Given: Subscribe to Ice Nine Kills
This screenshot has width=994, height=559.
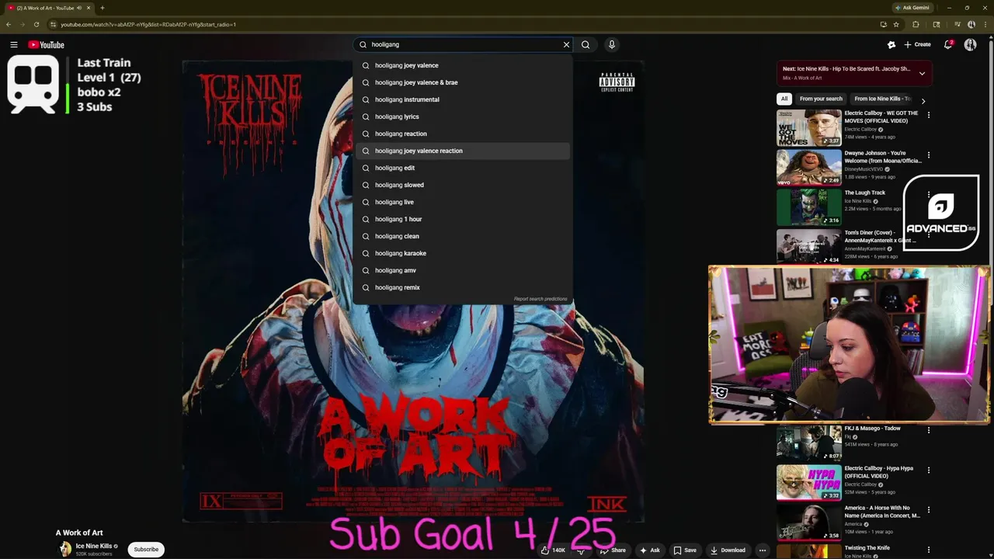Looking at the screenshot, I should pyautogui.click(x=146, y=549).
